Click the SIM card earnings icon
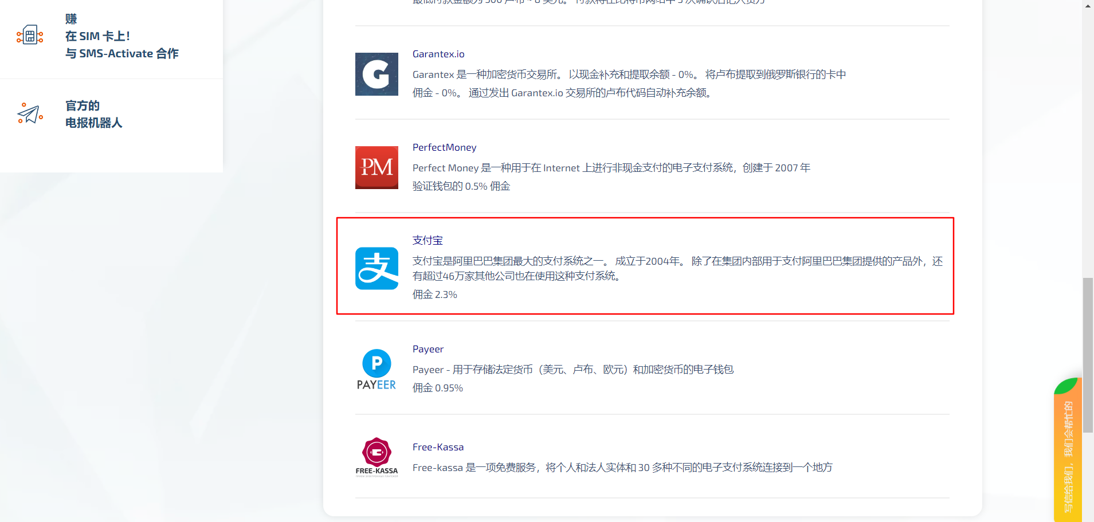Screen dimensions: 1094x522 tap(30, 36)
